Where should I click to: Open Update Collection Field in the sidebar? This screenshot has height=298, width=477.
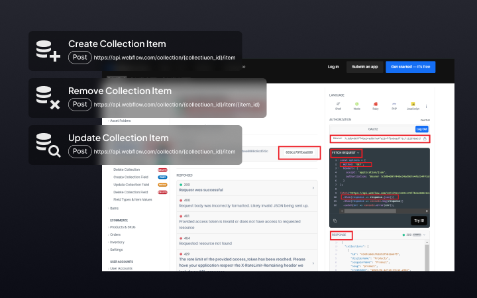(131, 185)
